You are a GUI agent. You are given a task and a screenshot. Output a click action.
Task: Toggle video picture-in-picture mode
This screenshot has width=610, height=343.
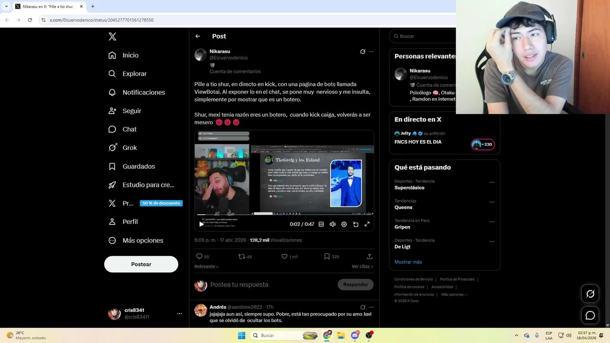click(356, 224)
